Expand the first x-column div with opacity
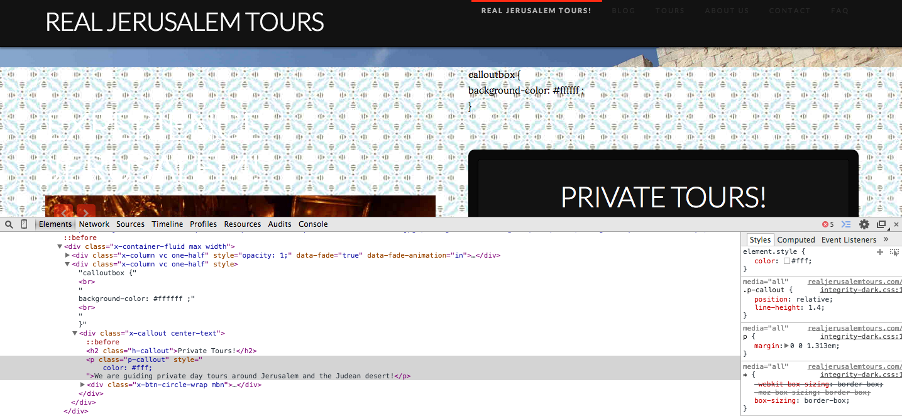Viewport: 902px width, 416px height. click(x=67, y=256)
